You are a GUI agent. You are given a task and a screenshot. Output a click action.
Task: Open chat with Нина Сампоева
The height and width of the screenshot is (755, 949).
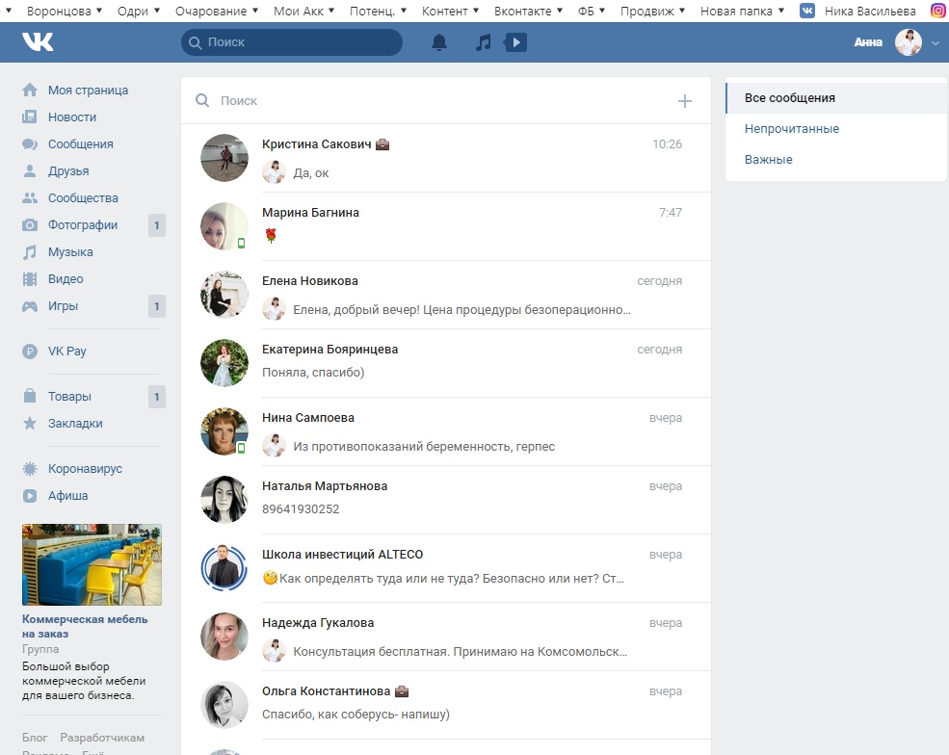coord(446,431)
